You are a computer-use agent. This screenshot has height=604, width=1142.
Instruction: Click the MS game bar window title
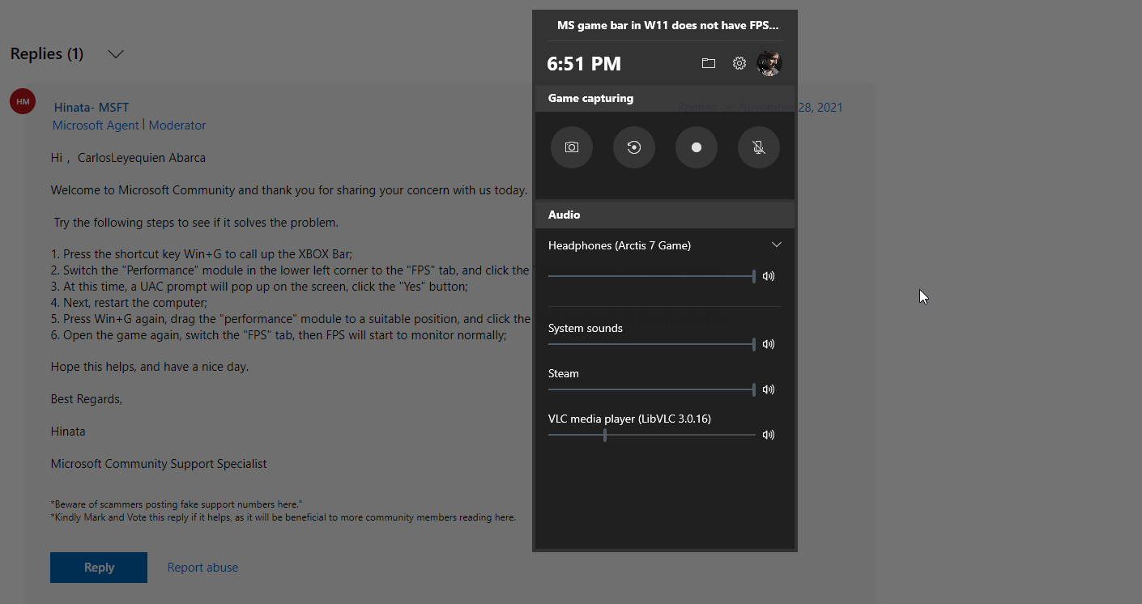click(x=668, y=25)
